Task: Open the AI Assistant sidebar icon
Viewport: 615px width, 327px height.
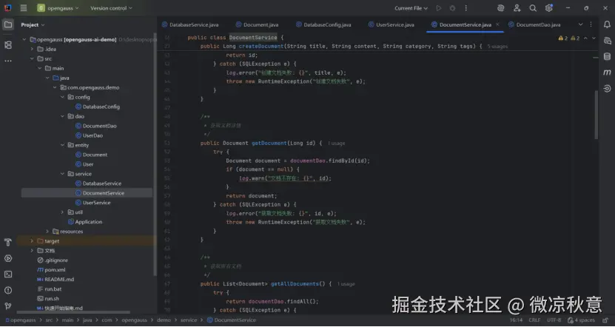Action: tap(607, 41)
